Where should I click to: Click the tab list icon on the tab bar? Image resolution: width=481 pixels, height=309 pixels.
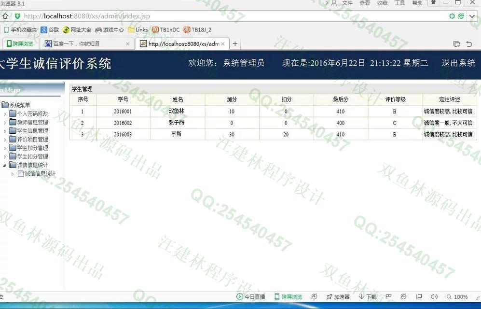[457, 44]
